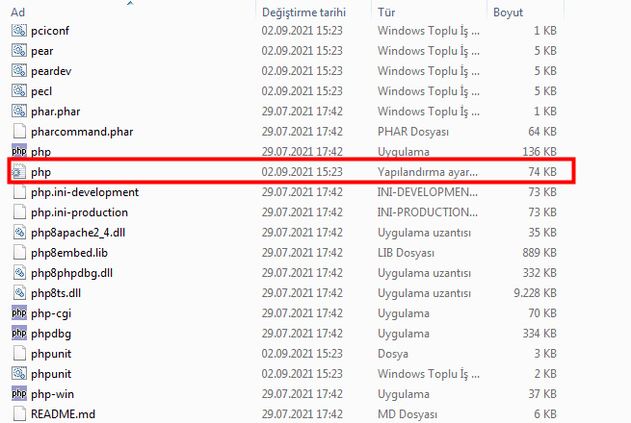This screenshot has width=631, height=423.
Task: Sort by Değiştirme tarihi column header
Action: 303,12
